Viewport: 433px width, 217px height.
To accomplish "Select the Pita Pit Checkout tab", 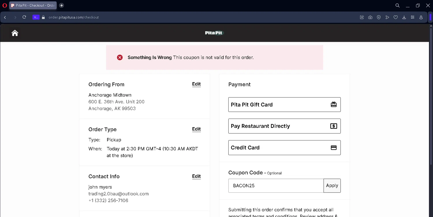I will pos(33,5).
